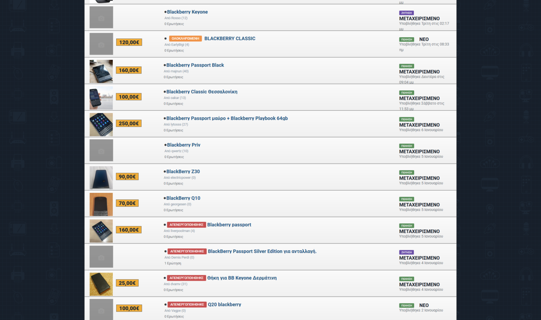Click placeholder image of BLACKBERRY CLASSIC

(x=101, y=44)
